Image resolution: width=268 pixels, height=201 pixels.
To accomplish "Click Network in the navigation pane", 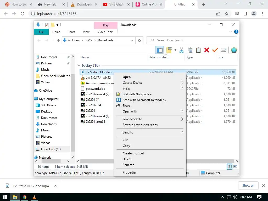I will coord(45,158).
